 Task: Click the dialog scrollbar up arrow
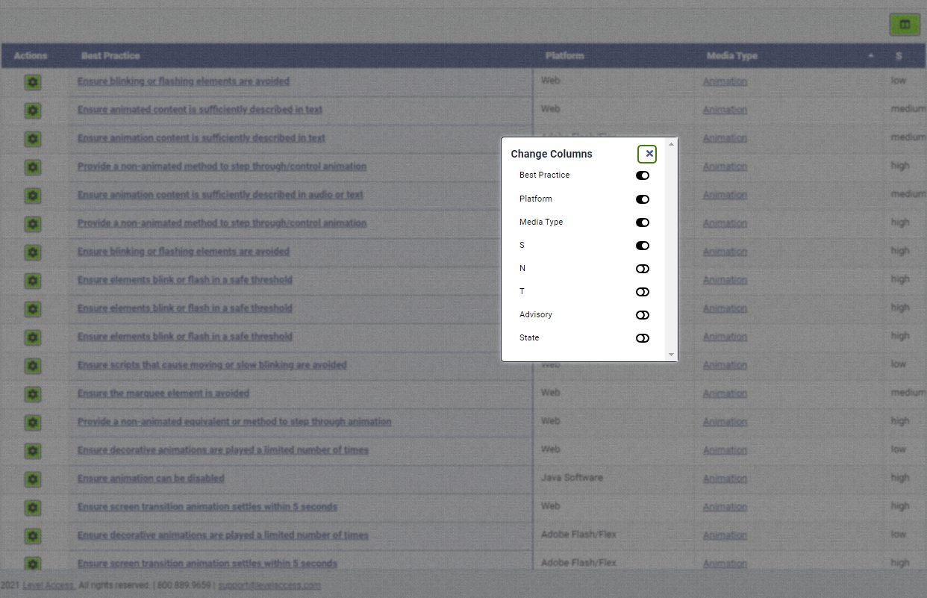tap(671, 143)
